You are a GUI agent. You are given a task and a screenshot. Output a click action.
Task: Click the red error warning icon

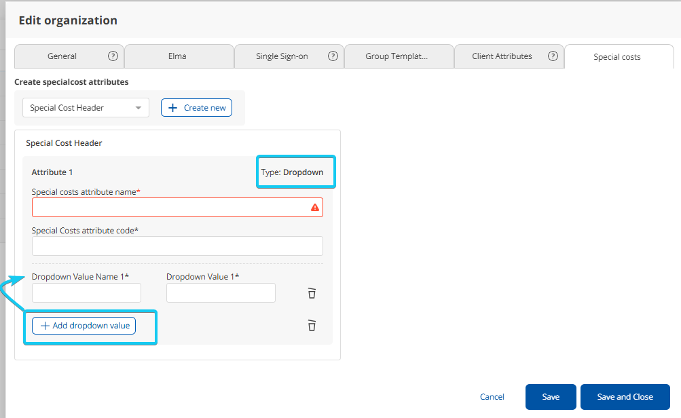point(314,208)
